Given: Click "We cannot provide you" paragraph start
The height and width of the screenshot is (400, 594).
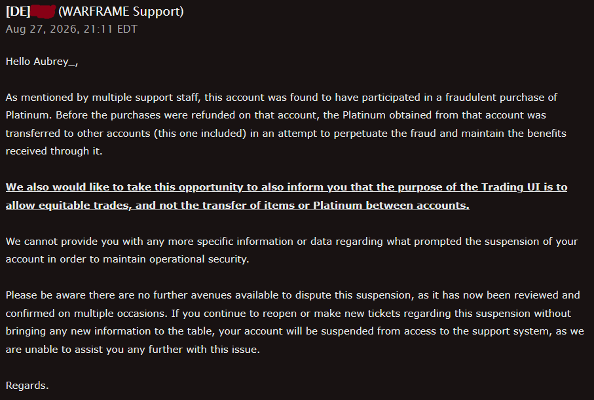Looking at the screenshot, I should [57, 242].
